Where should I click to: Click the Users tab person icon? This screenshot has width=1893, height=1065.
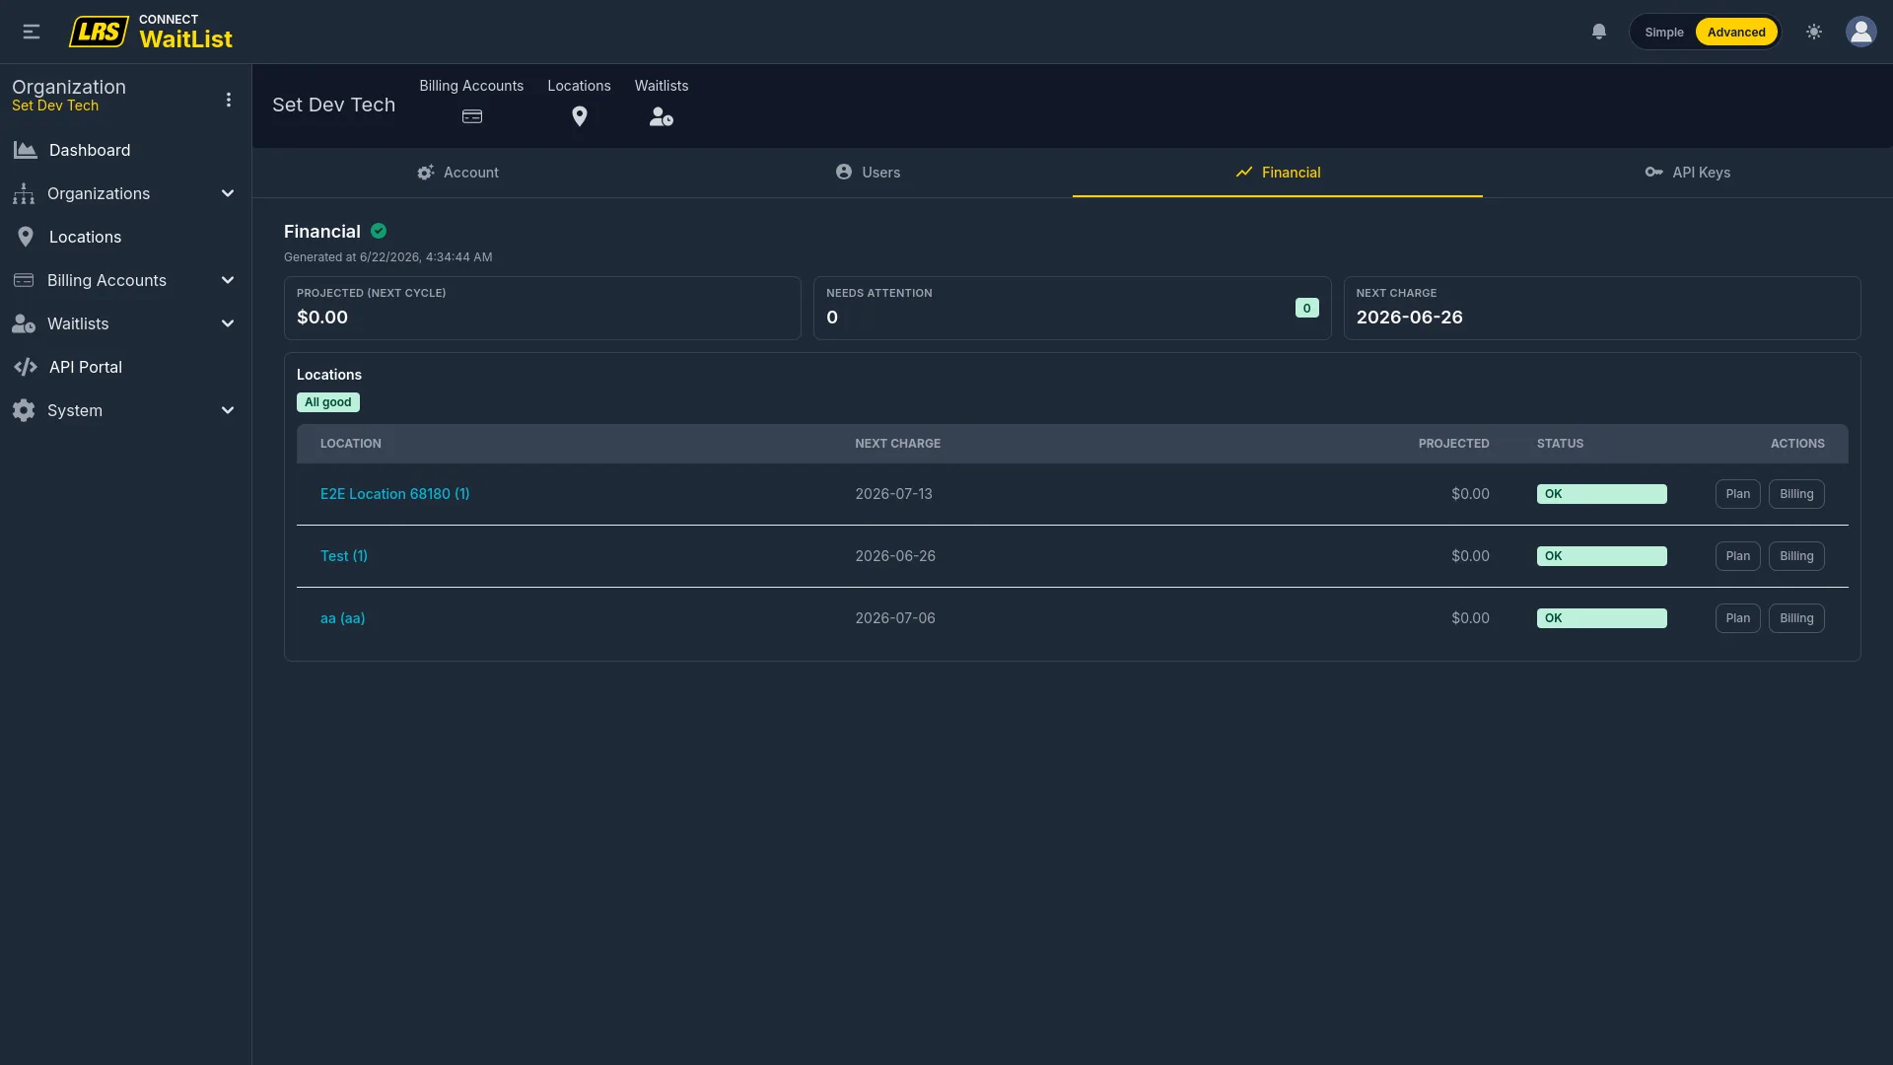844,172
